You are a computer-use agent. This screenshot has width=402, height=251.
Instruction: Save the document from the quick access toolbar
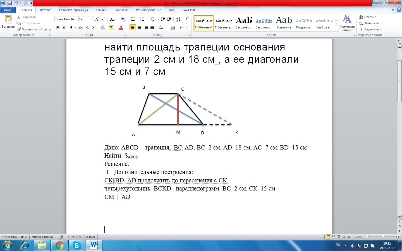point(10,3)
